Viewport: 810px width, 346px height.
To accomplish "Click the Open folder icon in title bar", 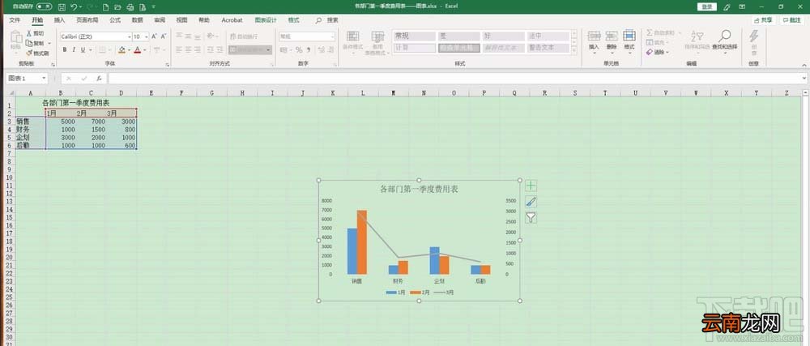I will (x=117, y=7).
